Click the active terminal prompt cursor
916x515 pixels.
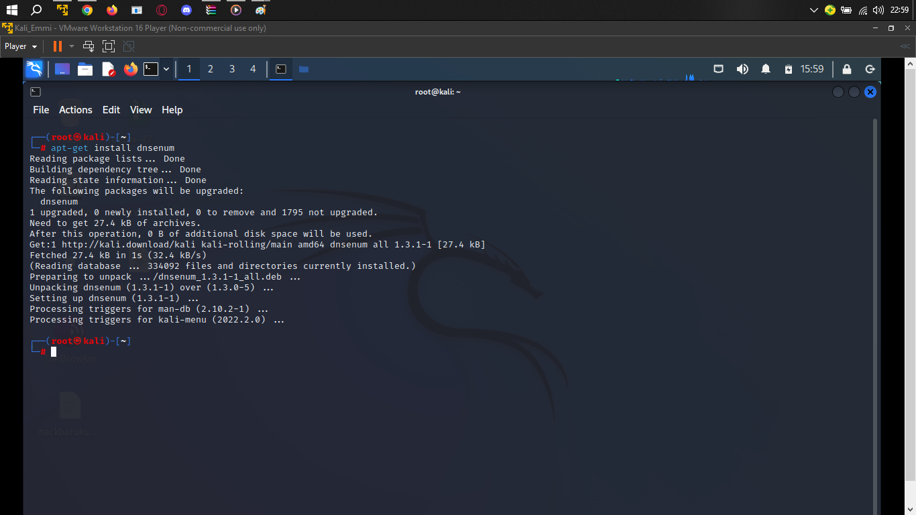click(54, 351)
